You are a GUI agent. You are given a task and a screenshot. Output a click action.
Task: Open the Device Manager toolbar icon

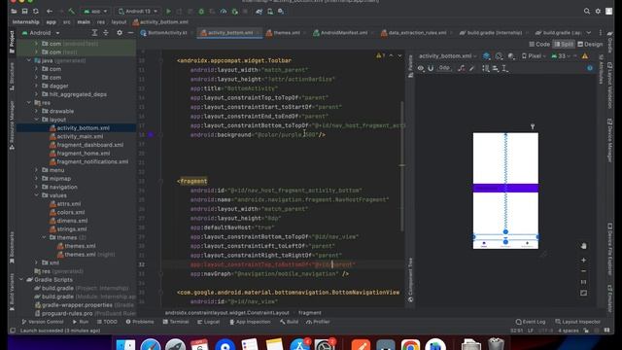(x=270, y=12)
